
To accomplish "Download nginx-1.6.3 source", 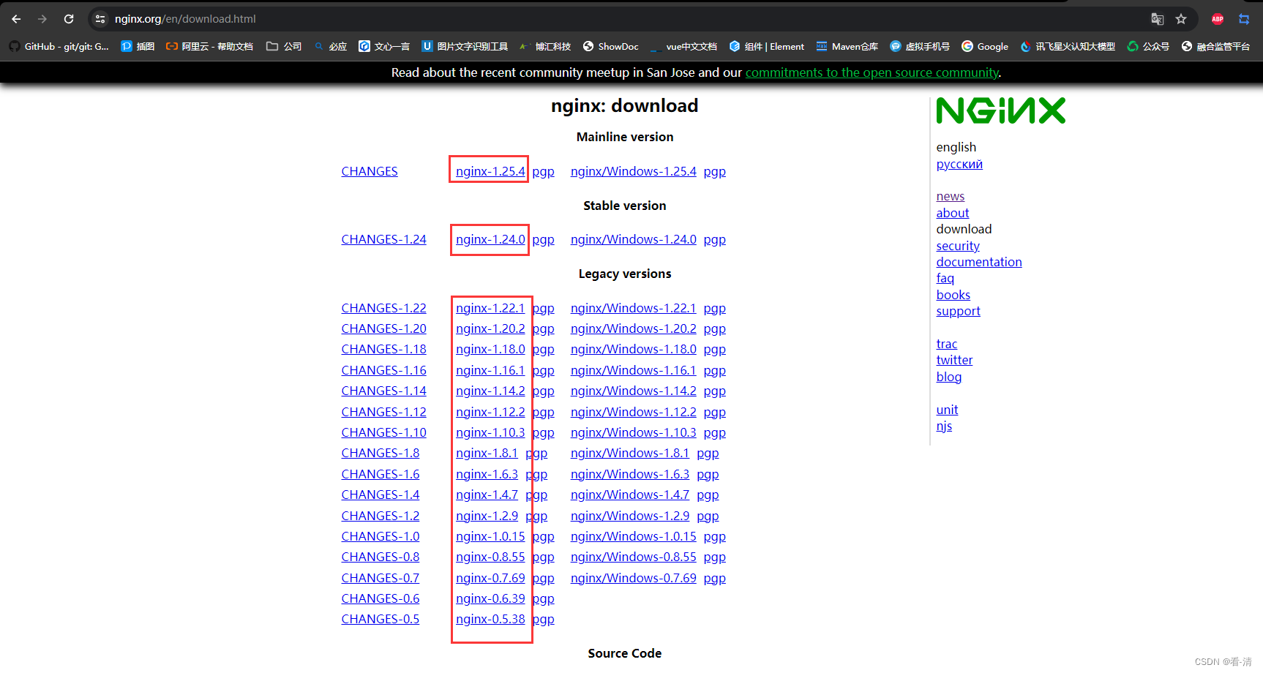I will point(487,474).
